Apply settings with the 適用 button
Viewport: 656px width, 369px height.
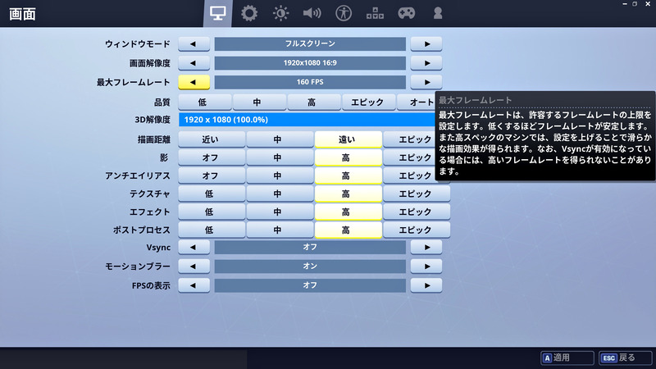[567, 358]
